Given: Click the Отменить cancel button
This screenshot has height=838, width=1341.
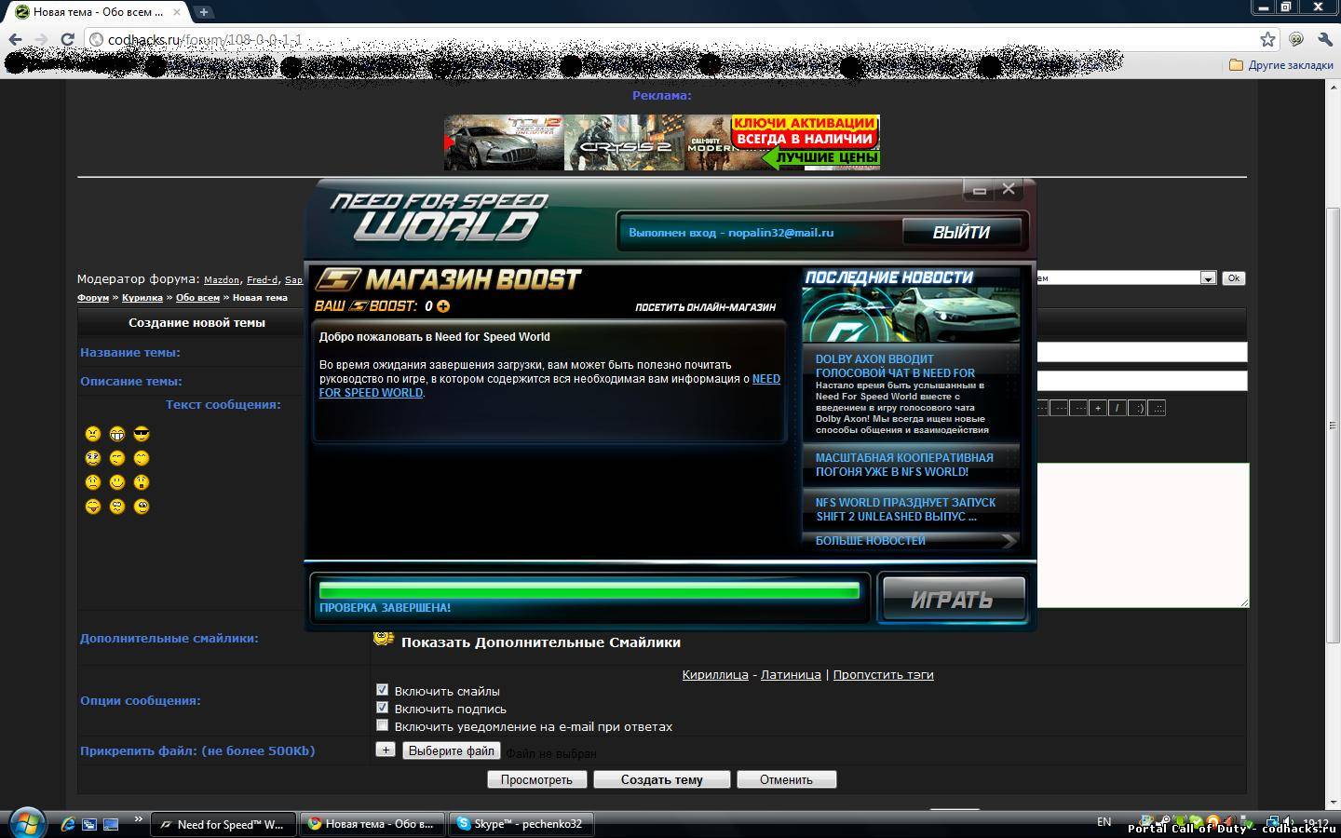Looking at the screenshot, I should 786,779.
